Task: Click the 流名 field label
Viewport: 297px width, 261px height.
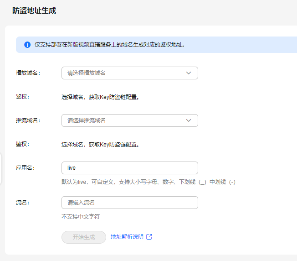Action: click(x=22, y=203)
